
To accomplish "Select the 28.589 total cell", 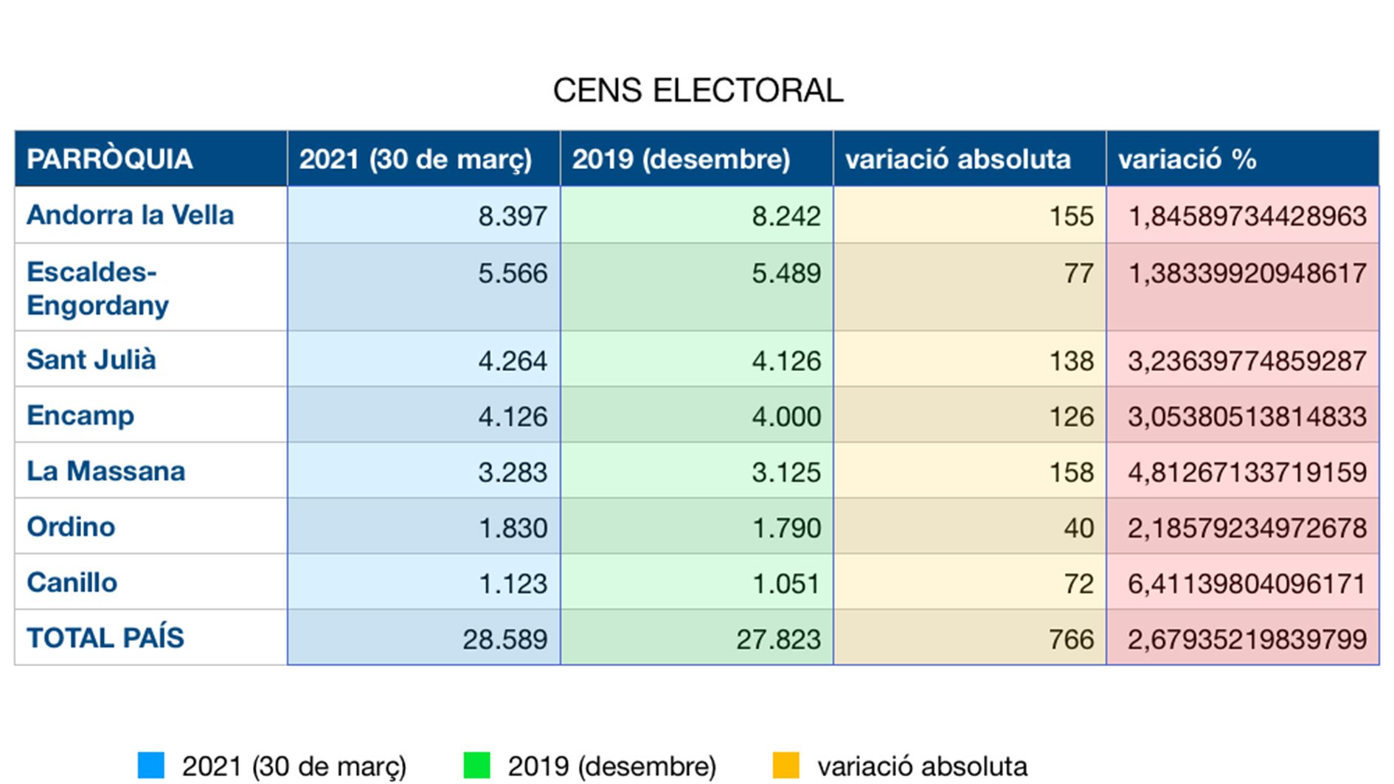I will [x=504, y=639].
